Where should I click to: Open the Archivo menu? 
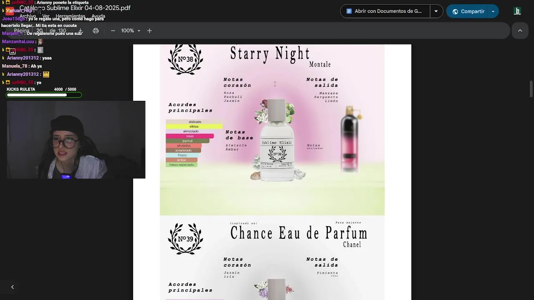pos(28,16)
